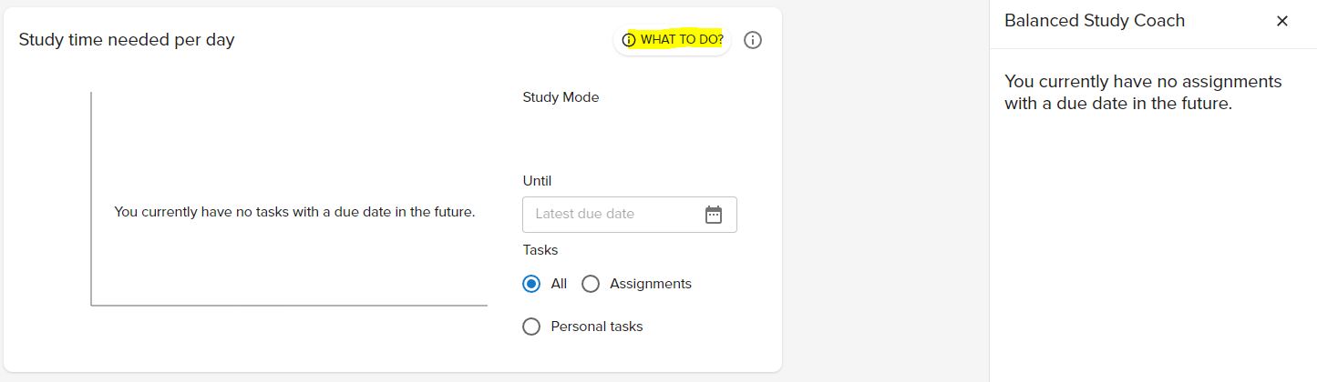Click the All option label text

pos(559,284)
